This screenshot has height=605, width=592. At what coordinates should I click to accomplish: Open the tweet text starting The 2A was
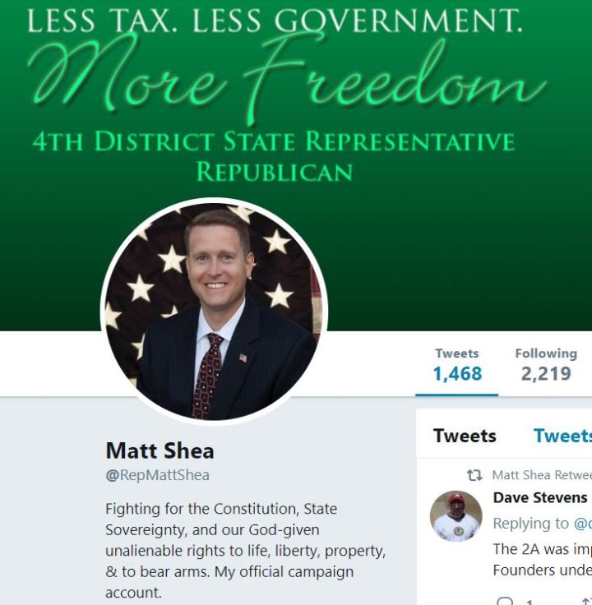coord(542,560)
